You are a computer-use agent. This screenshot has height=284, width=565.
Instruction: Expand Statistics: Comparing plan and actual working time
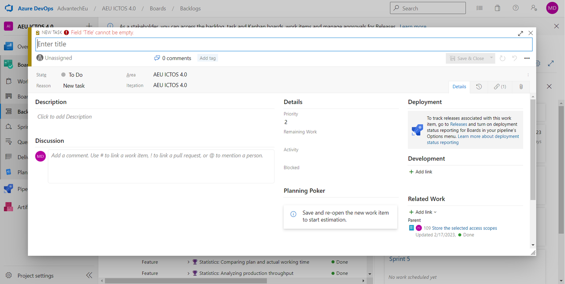[188, 262]
